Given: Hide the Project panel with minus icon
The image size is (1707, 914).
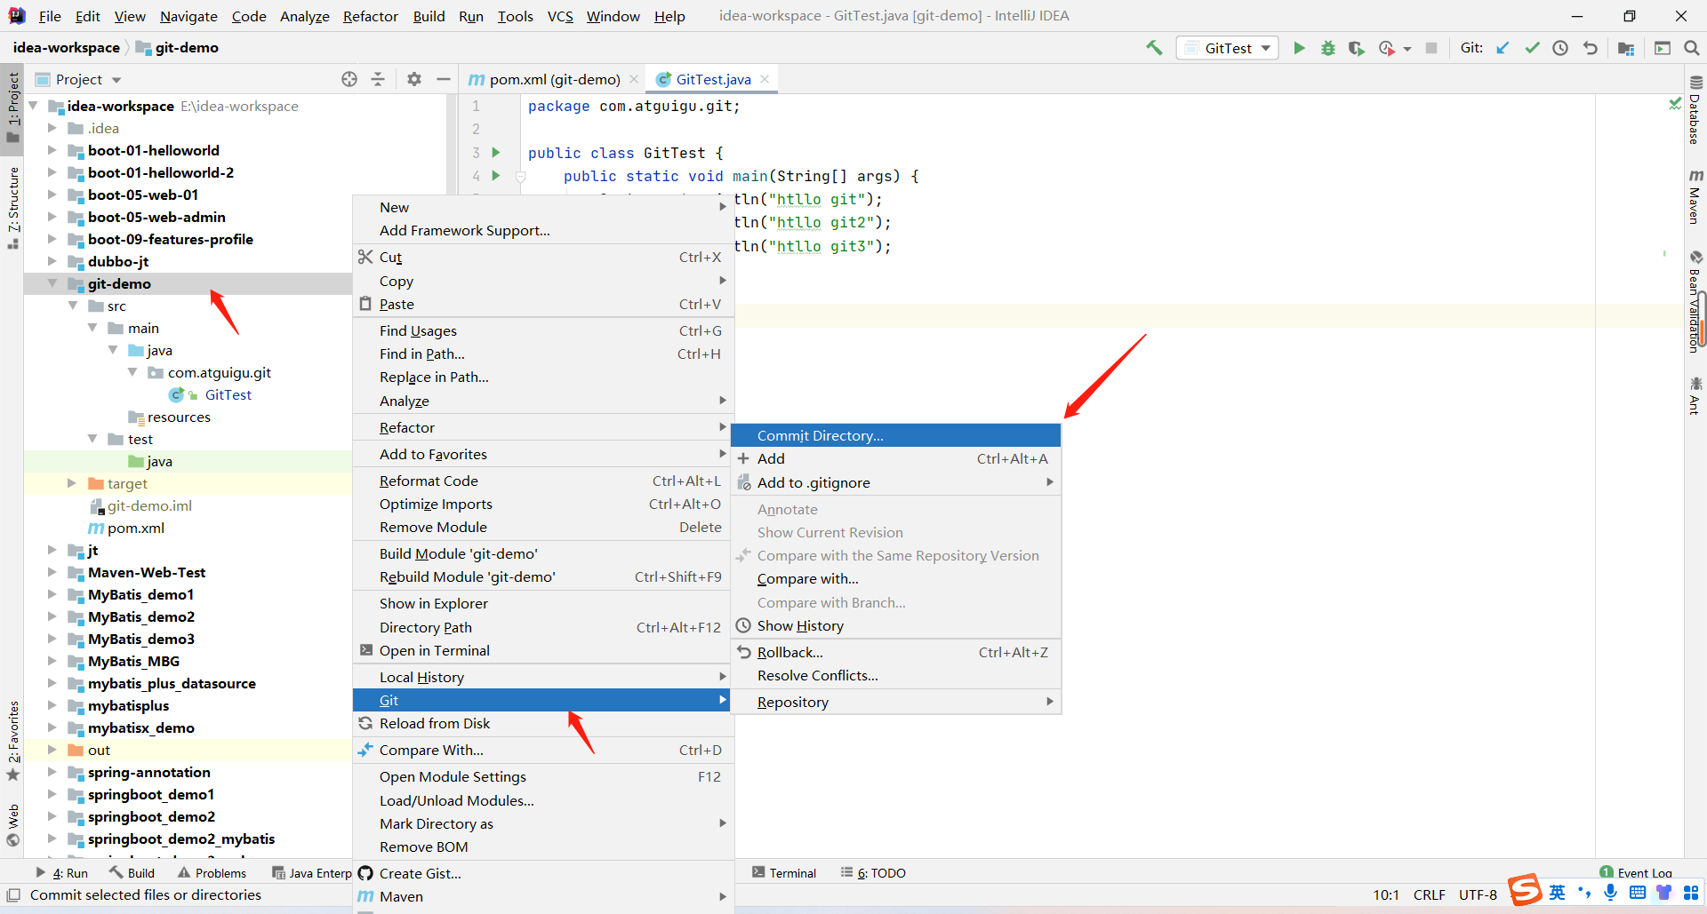Looking at the screenshot, I should [x=444, y=79].
